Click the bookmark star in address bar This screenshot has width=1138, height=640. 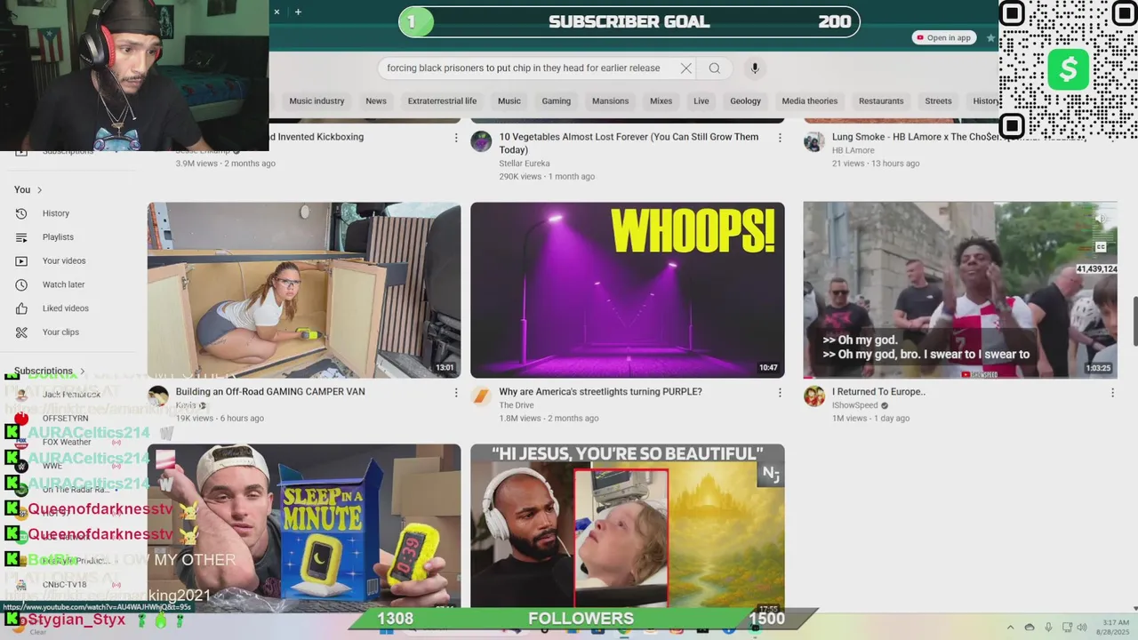990,38
